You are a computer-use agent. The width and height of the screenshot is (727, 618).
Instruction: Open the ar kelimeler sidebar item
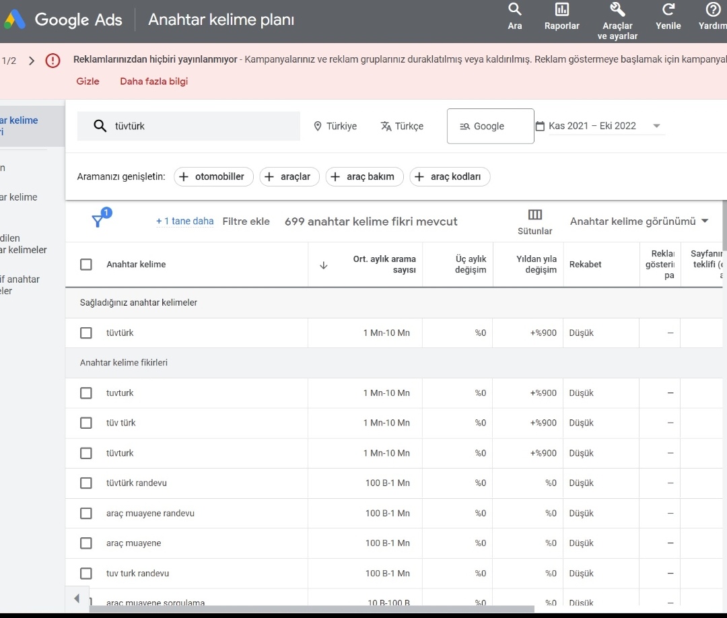point(23,244)
